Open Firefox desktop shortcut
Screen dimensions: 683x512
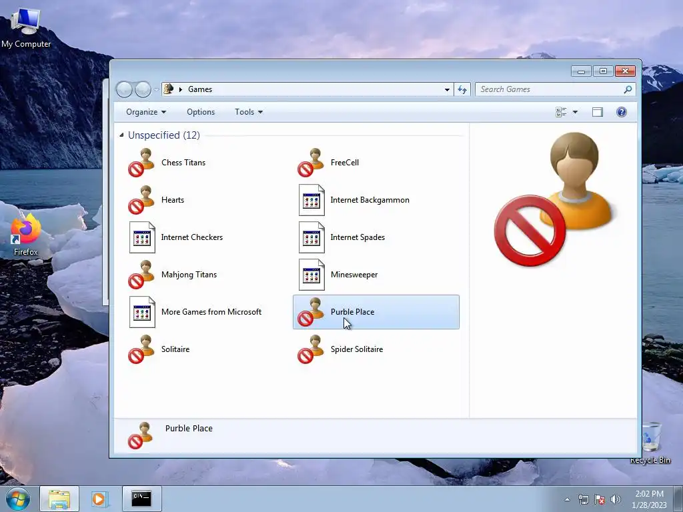pos(25,235)
